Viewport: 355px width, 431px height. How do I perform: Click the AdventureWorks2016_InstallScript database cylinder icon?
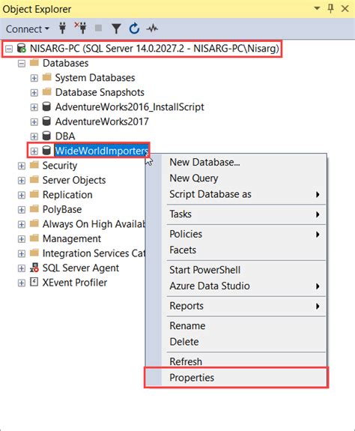pos(46,106)
